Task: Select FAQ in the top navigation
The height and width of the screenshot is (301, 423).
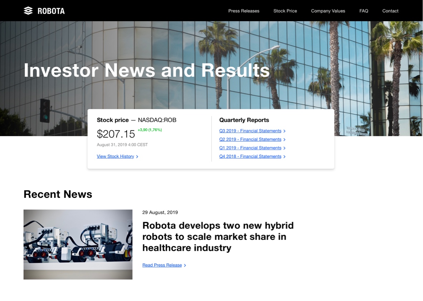Action: [364, 11]
